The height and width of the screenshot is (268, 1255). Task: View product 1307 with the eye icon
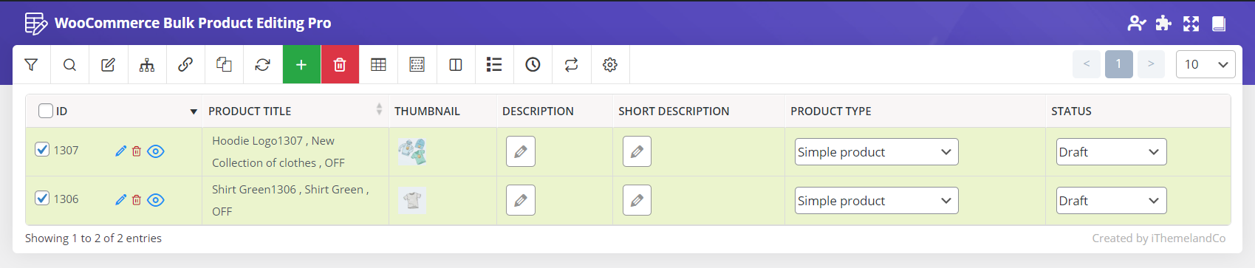156,151
